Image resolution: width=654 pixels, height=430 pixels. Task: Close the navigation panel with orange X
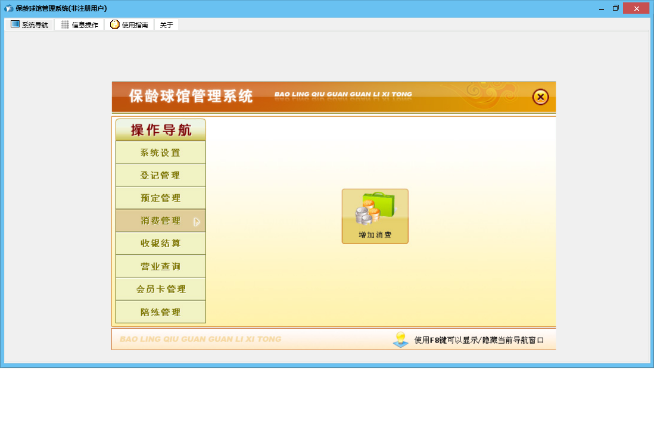(x=541, y=97)
